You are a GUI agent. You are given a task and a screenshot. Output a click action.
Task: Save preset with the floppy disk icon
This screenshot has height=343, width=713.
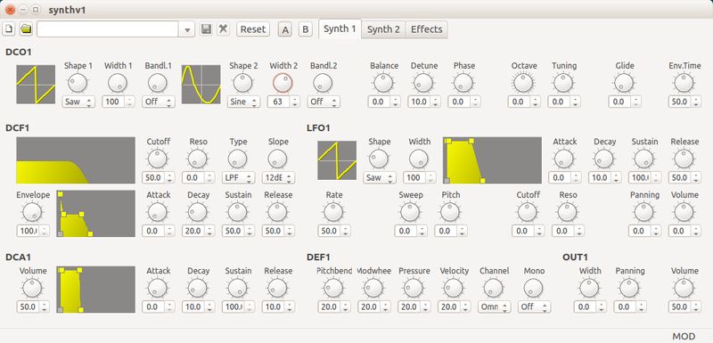click(x=206, y=29)
